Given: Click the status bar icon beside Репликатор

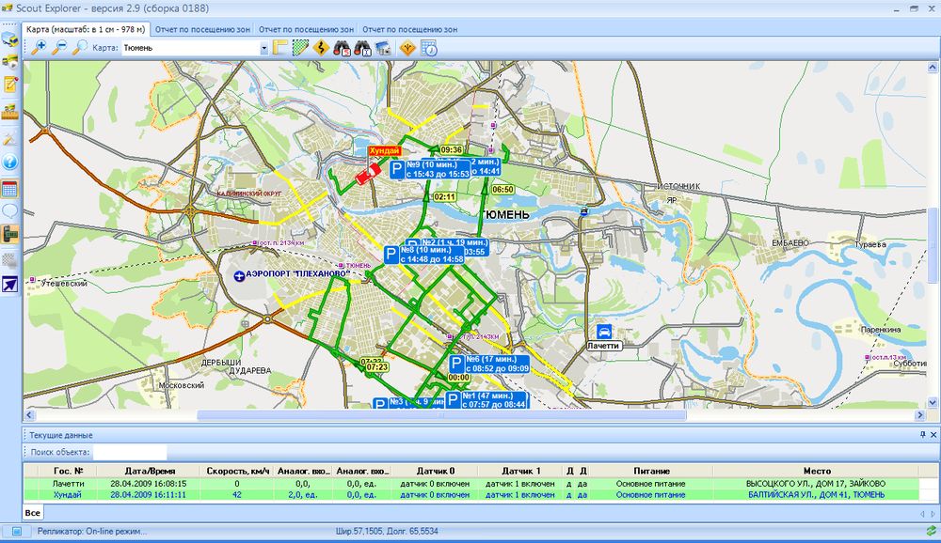Looking at the screenshot, I should pyautogui.click(x=17, y=531).
